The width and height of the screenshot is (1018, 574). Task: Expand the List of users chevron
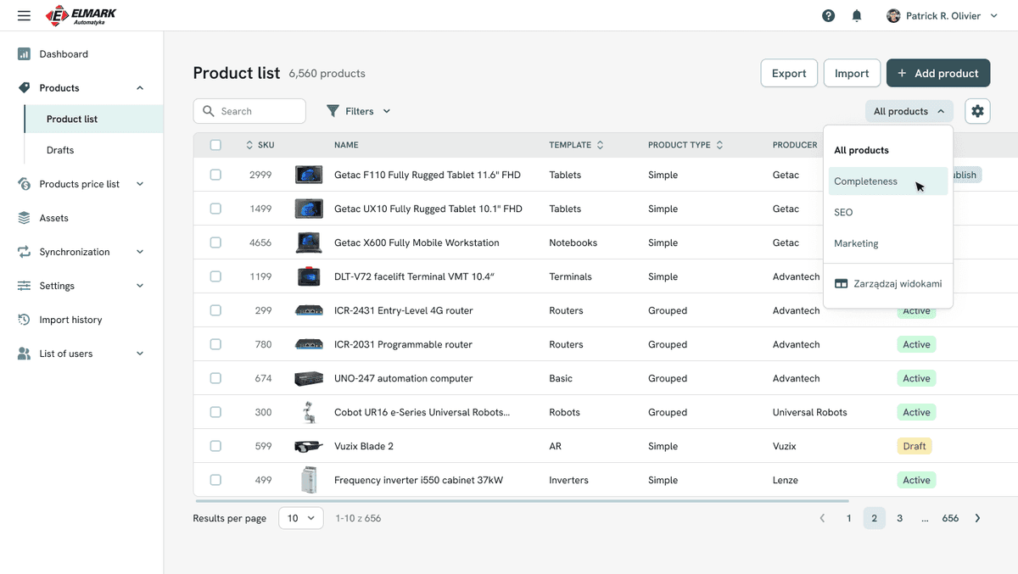tap(140, 354)
